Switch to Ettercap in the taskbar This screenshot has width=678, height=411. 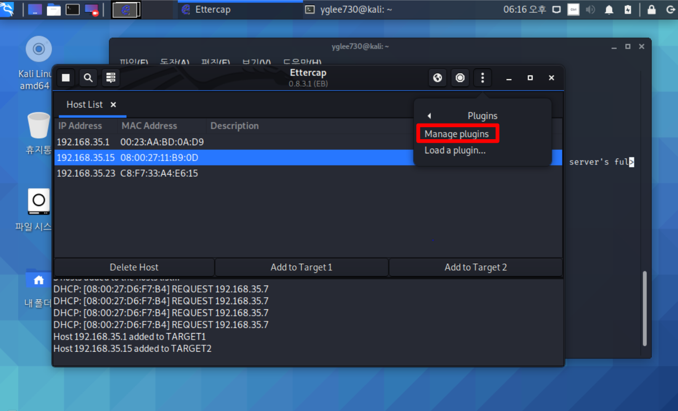pyautogui.click(x=240, y=9)
